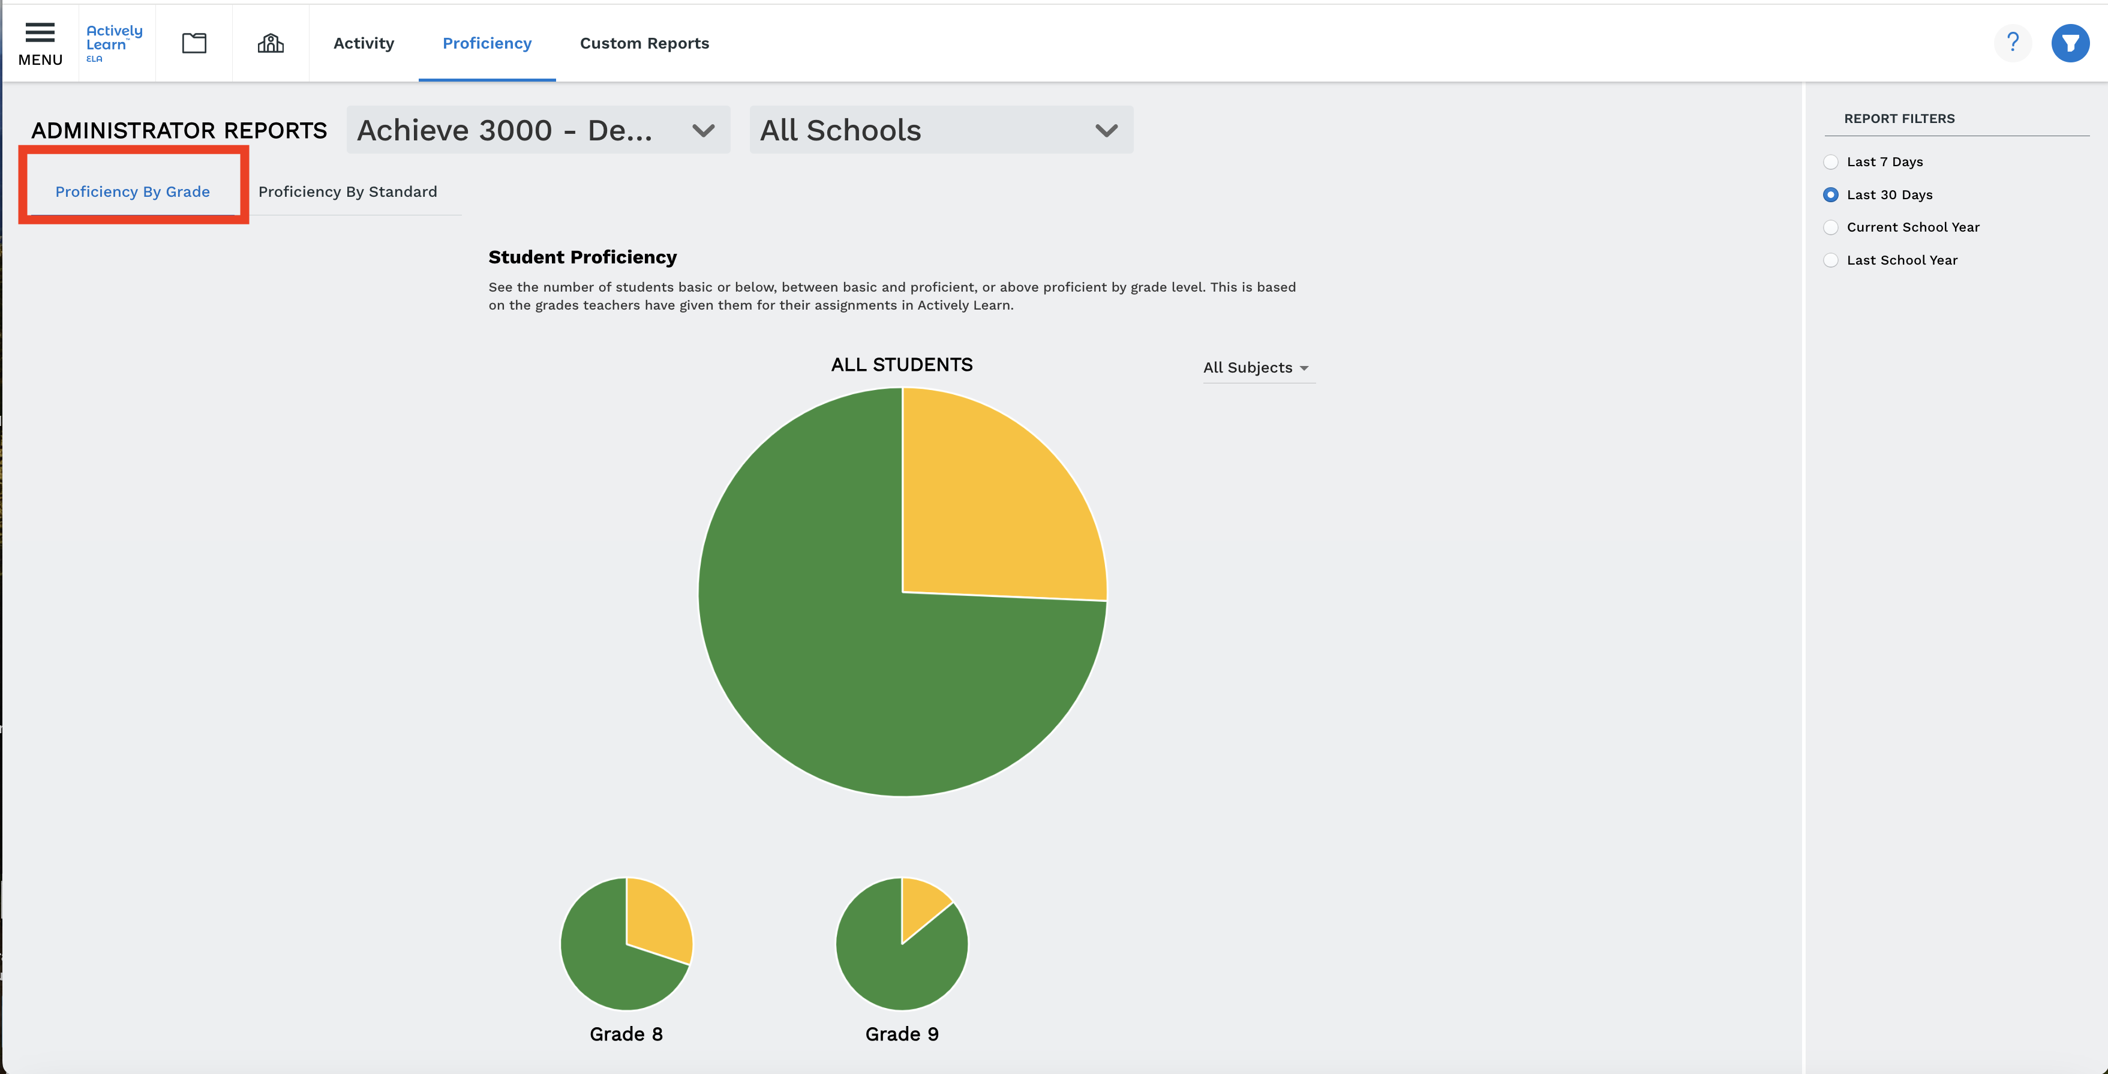Select the Proficiency By Standard sub-tab

pos(348,191)
